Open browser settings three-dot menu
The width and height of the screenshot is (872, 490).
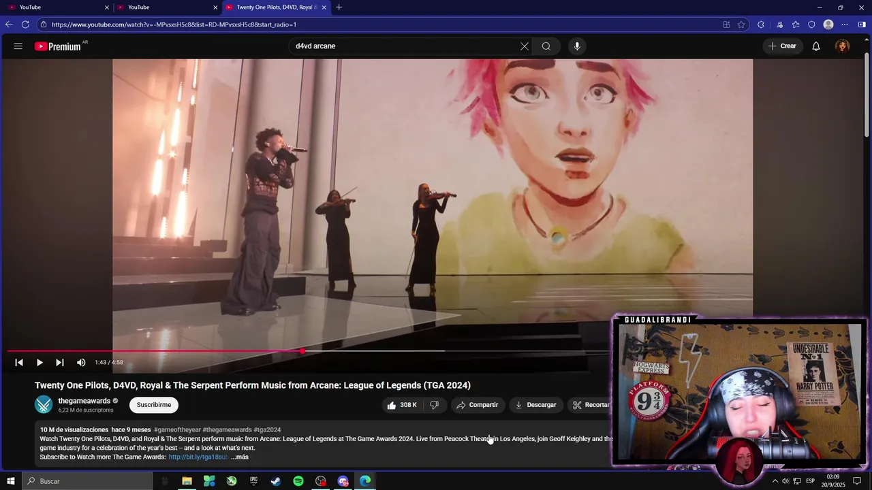coord(845,24)
